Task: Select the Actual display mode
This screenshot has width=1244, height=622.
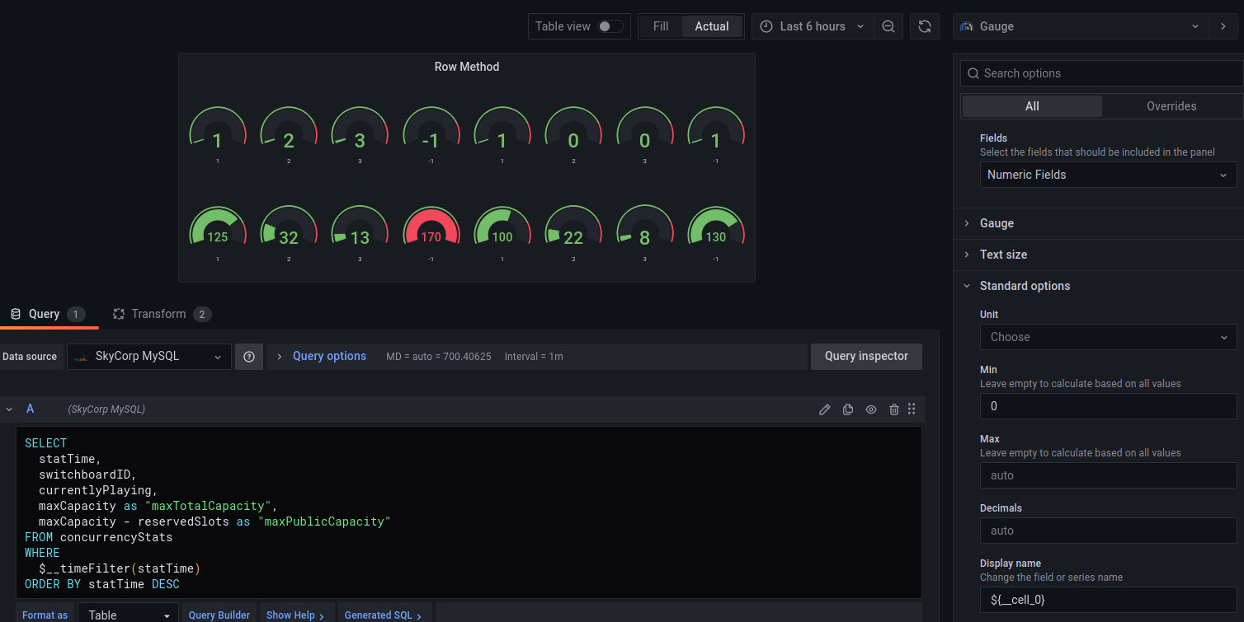Action: coord(712,26)
